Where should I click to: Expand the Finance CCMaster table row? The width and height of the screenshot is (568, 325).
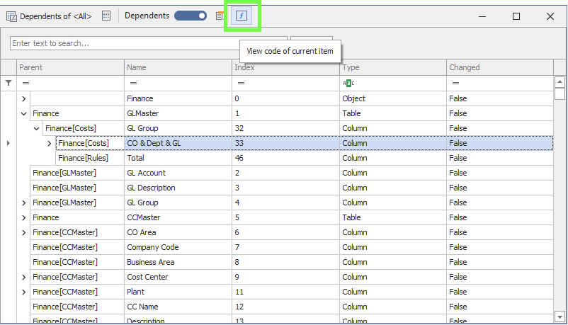point(24,217)
